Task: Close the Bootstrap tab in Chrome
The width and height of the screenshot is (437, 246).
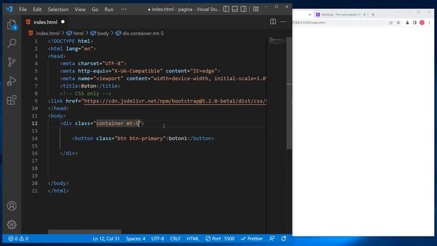Action: (364, 14)
